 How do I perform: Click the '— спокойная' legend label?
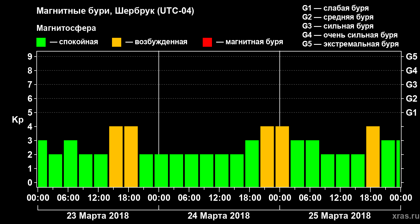click(74, 42)
